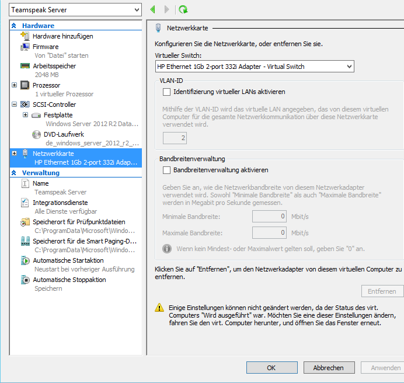Select Hardware hinzufügen icon
This screenshot has height=383, width=404.
coord(25,36)
